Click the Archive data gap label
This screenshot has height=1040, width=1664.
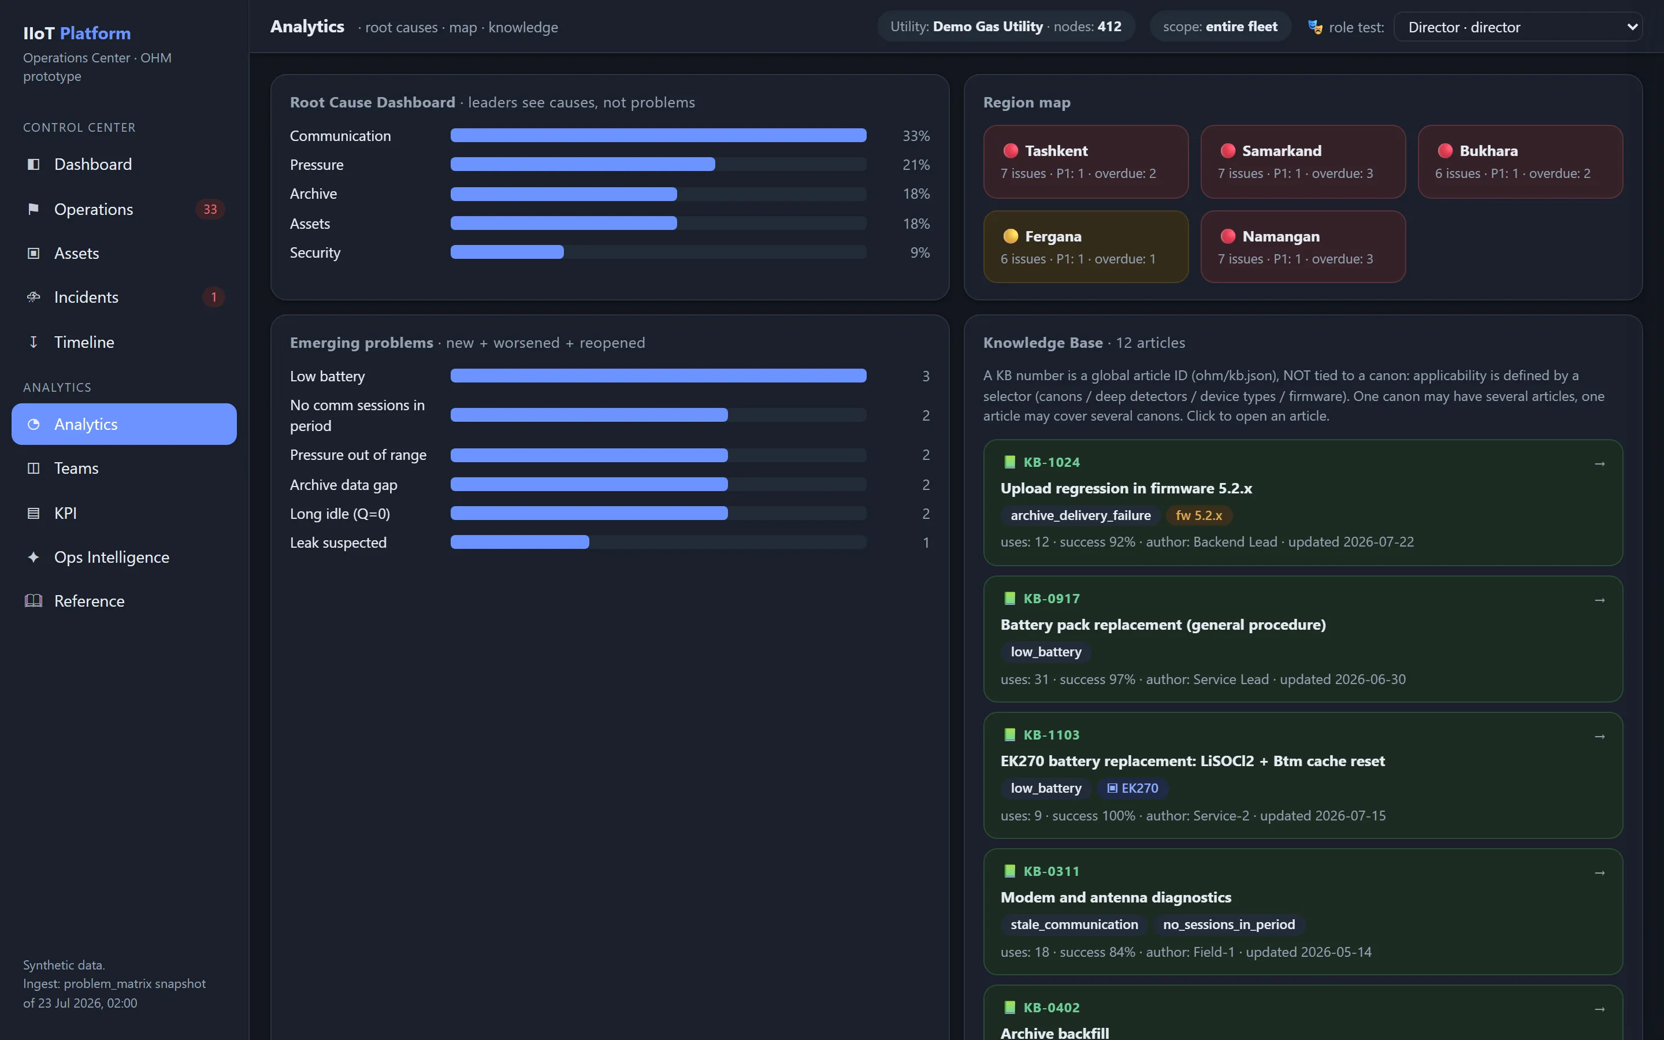(343, 485)
